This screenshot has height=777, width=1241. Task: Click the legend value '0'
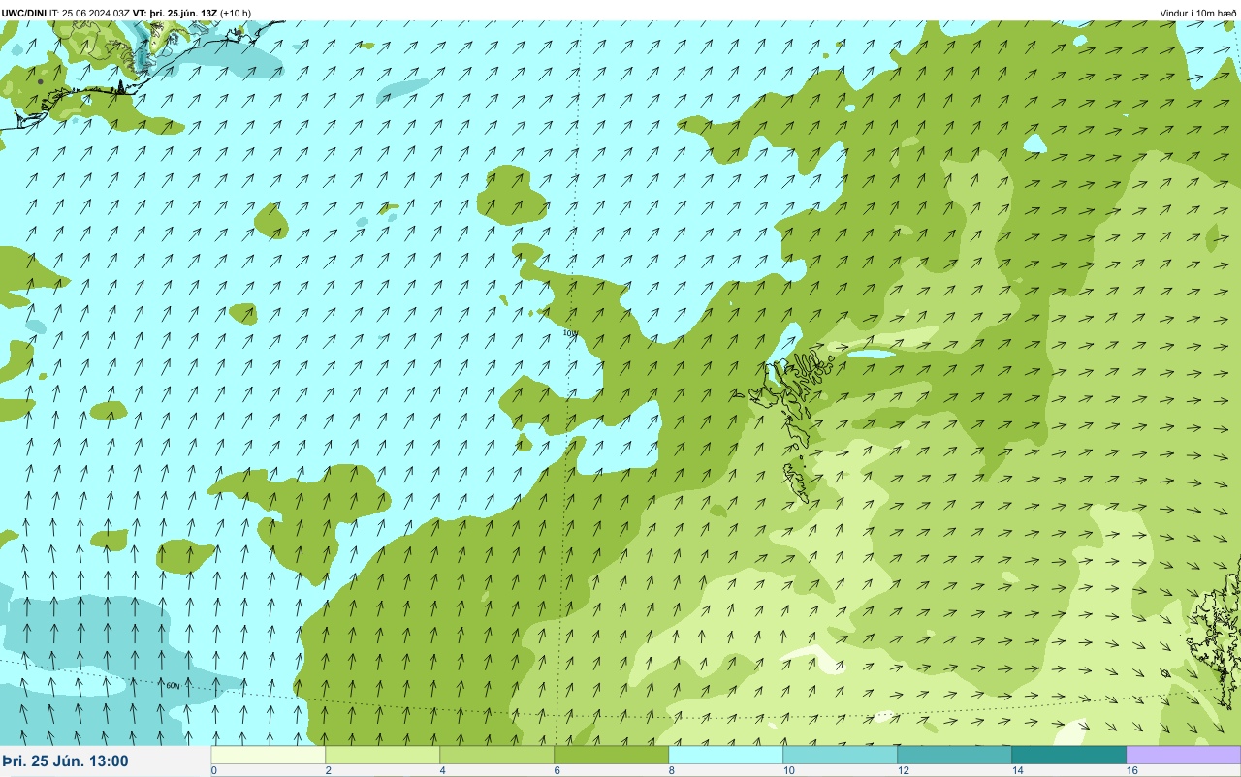(x=213, y=770)
